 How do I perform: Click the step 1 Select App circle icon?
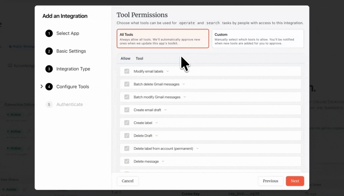(49, 33)
